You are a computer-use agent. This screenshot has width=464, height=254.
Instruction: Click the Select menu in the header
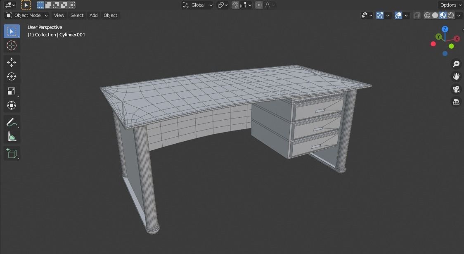[x=77, y=15]
